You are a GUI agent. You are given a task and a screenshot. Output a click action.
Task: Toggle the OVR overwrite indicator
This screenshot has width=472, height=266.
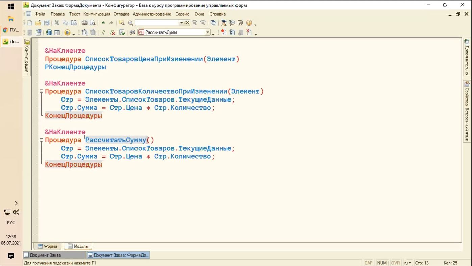pos(395,263)
